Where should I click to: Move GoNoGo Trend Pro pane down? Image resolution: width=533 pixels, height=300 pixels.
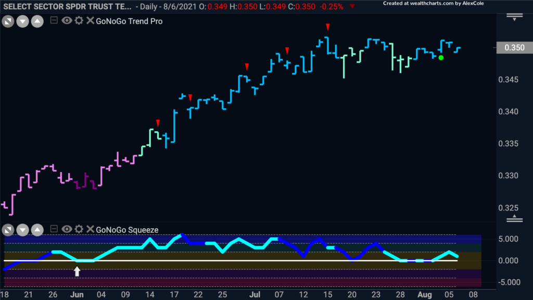pyautogui.click(x=23, y=21)
